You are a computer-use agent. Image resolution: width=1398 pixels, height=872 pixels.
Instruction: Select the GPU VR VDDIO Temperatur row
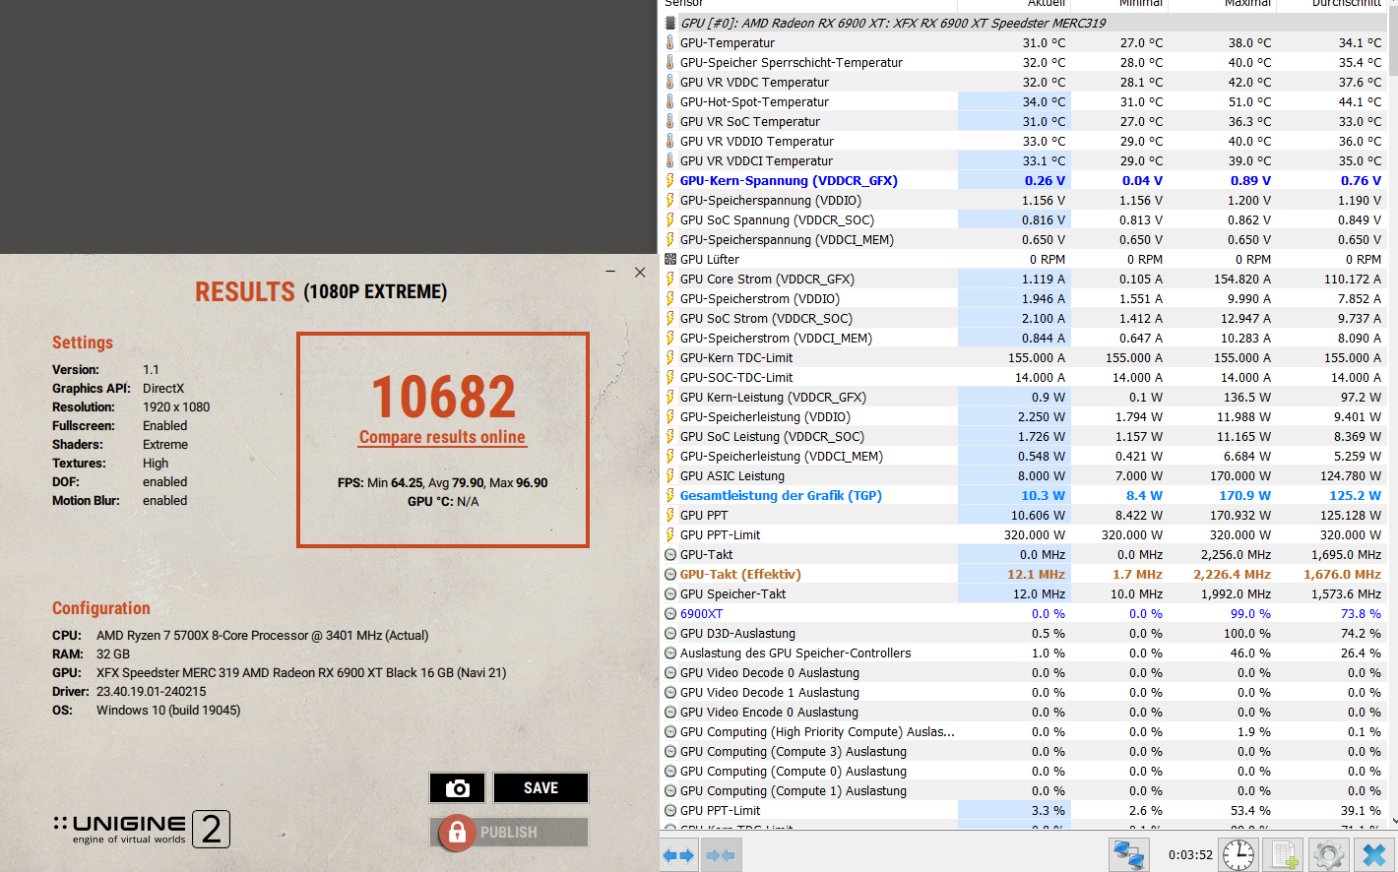(x=1024, y=141)
